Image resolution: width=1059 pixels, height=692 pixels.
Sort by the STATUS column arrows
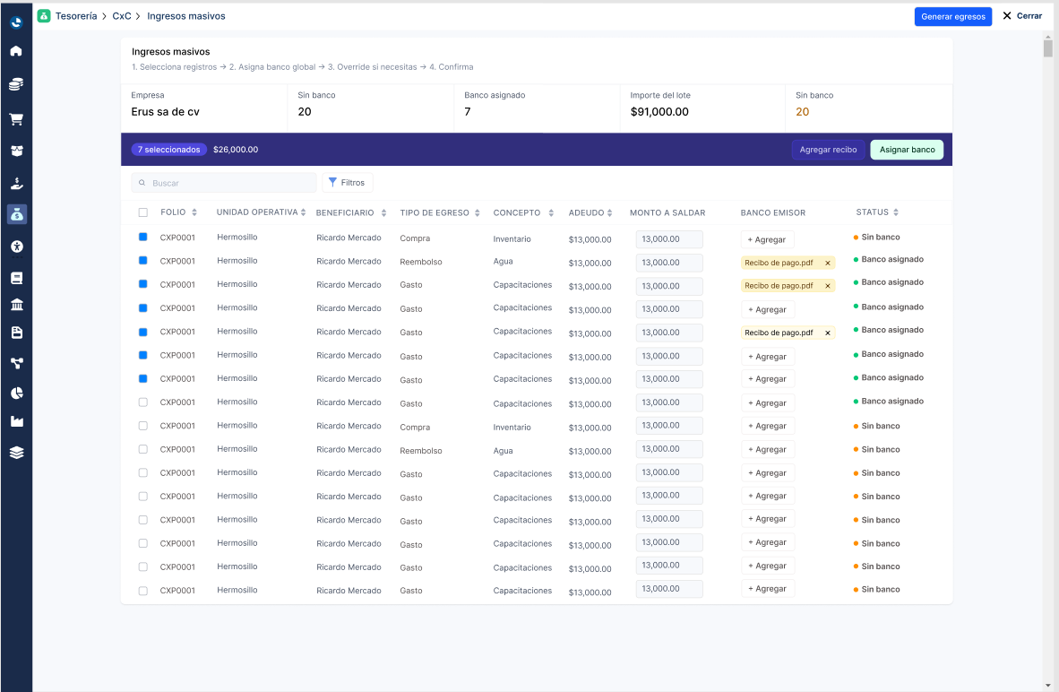(x=896, y=212)
